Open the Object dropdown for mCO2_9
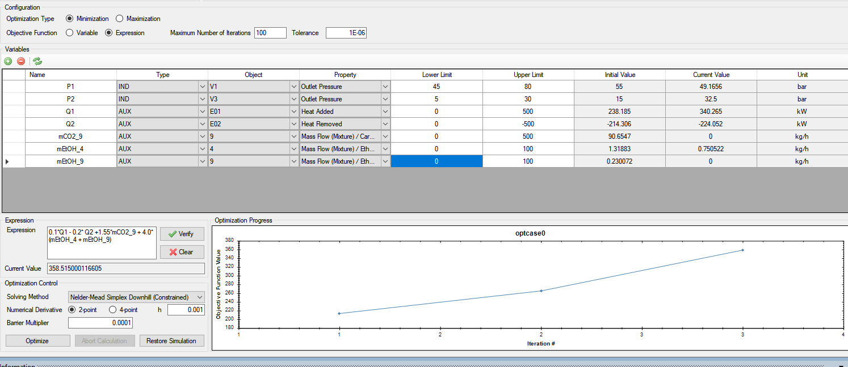Screen dimensions: 848x367 point(293,136)
